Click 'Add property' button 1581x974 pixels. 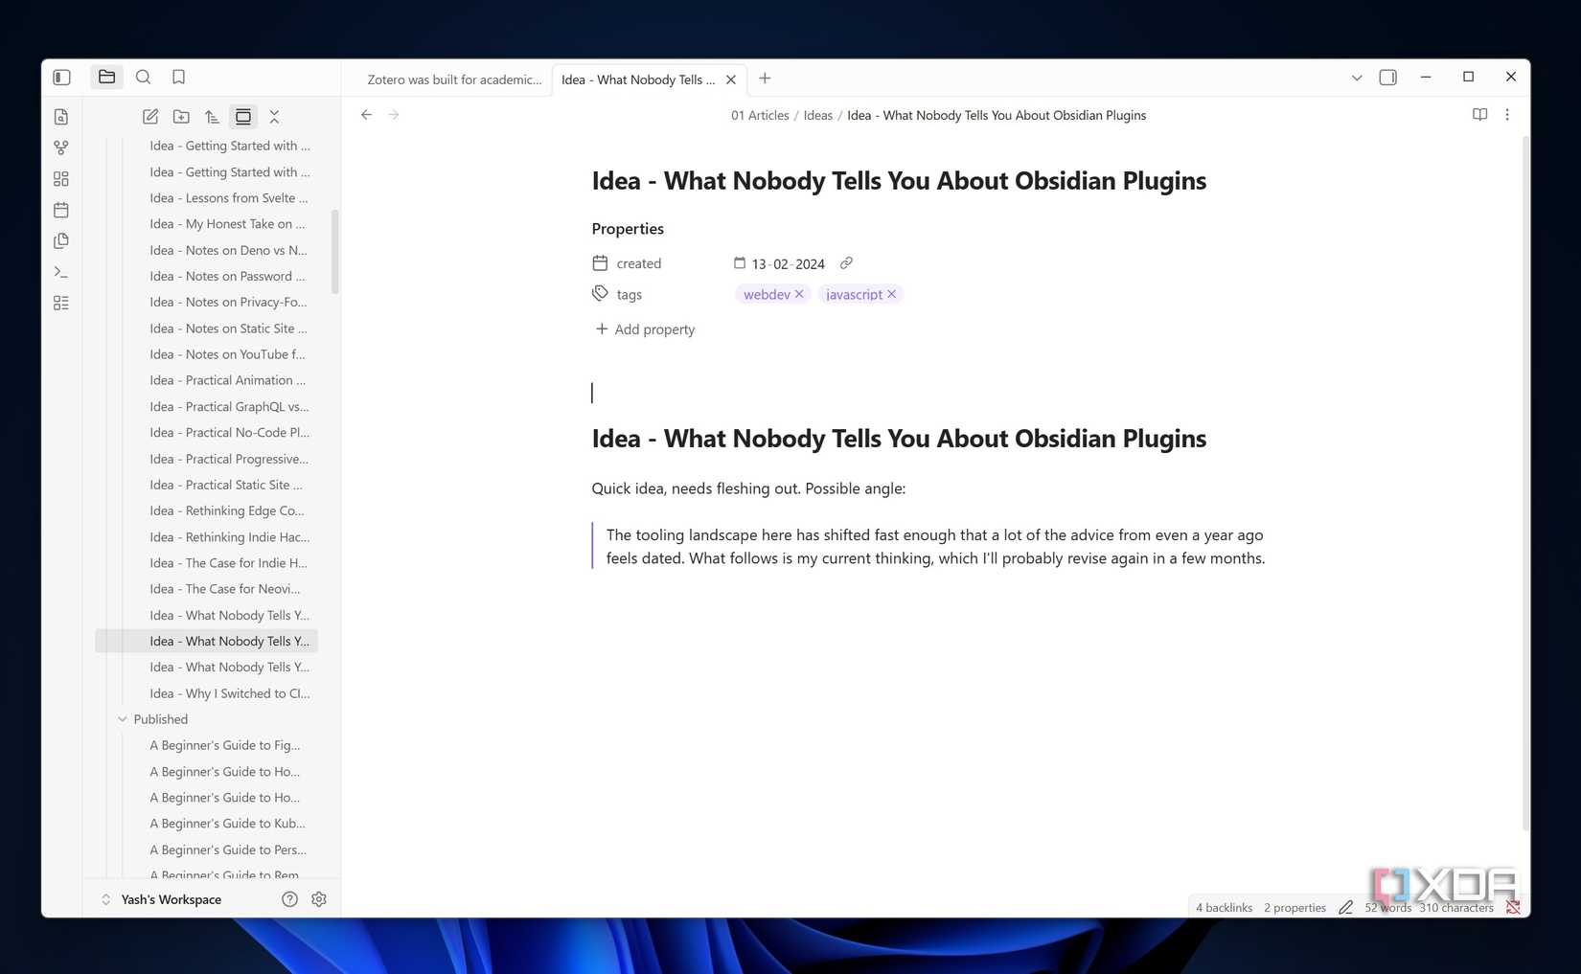[x=645, y=329]
